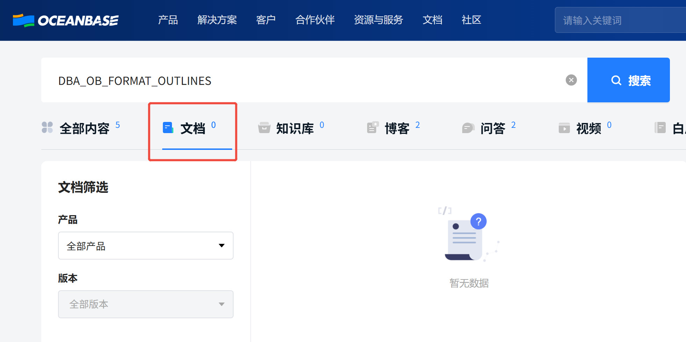Click the 博客 tab icon
This screenshot has height=342, width=686.
[373, 128]
